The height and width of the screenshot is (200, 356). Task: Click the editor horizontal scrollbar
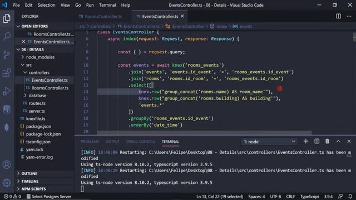point(204,132)
